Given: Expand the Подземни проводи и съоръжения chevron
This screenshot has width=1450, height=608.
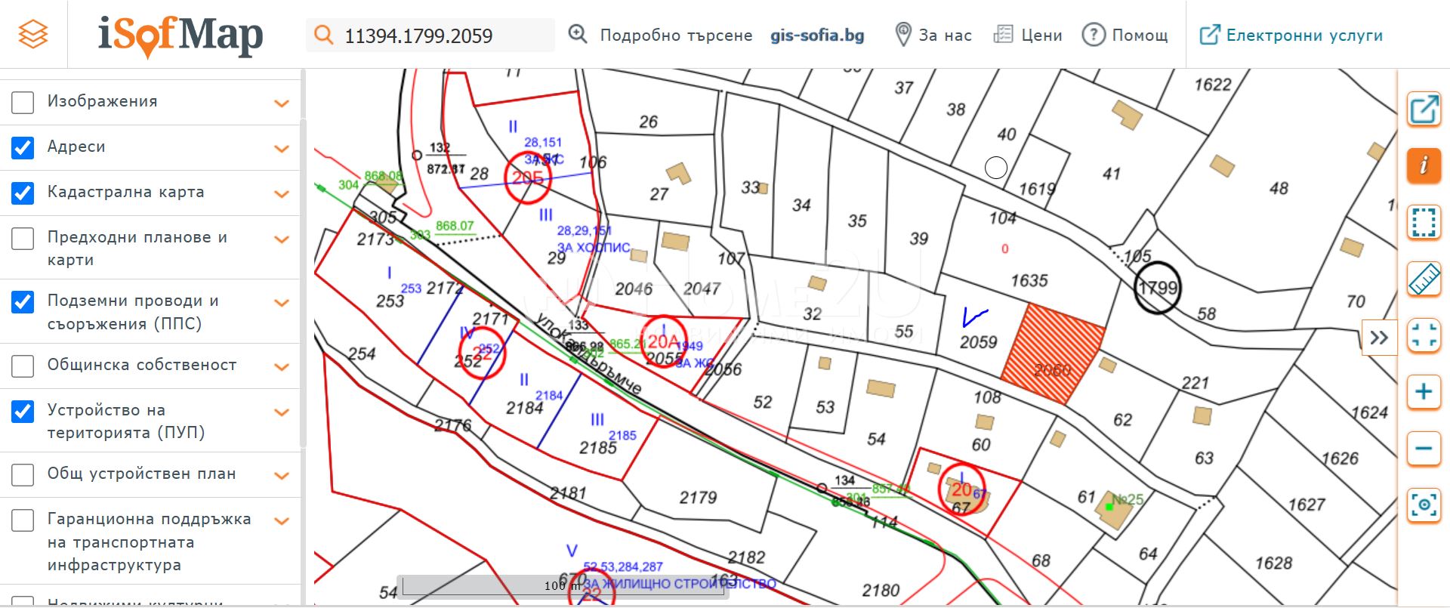Looking at the screenshot, I should [x=282, y=304].
